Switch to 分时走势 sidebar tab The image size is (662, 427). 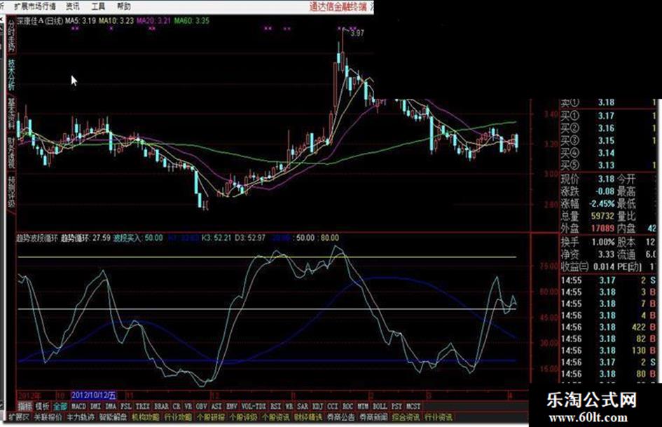[x=11, y=36]
